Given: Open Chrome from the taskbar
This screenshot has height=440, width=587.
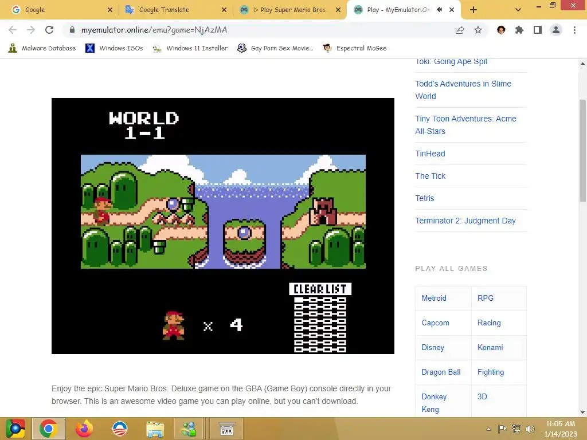Looking at the screenshot, I should (49, 429).
